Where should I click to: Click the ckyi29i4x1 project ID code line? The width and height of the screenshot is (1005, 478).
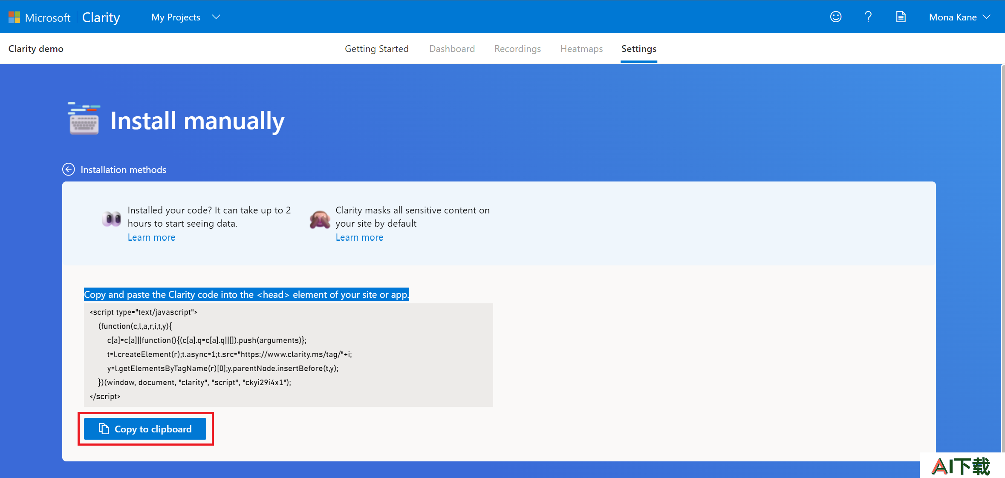(x=195, y=382)
